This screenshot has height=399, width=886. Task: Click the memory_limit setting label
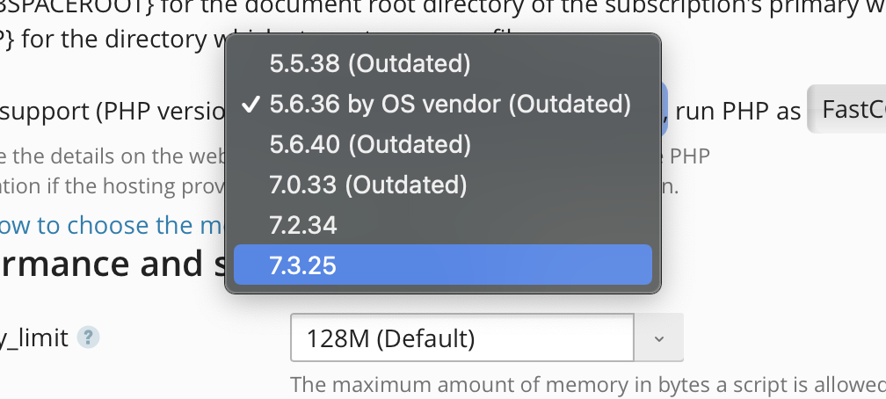tap(33, 337)
